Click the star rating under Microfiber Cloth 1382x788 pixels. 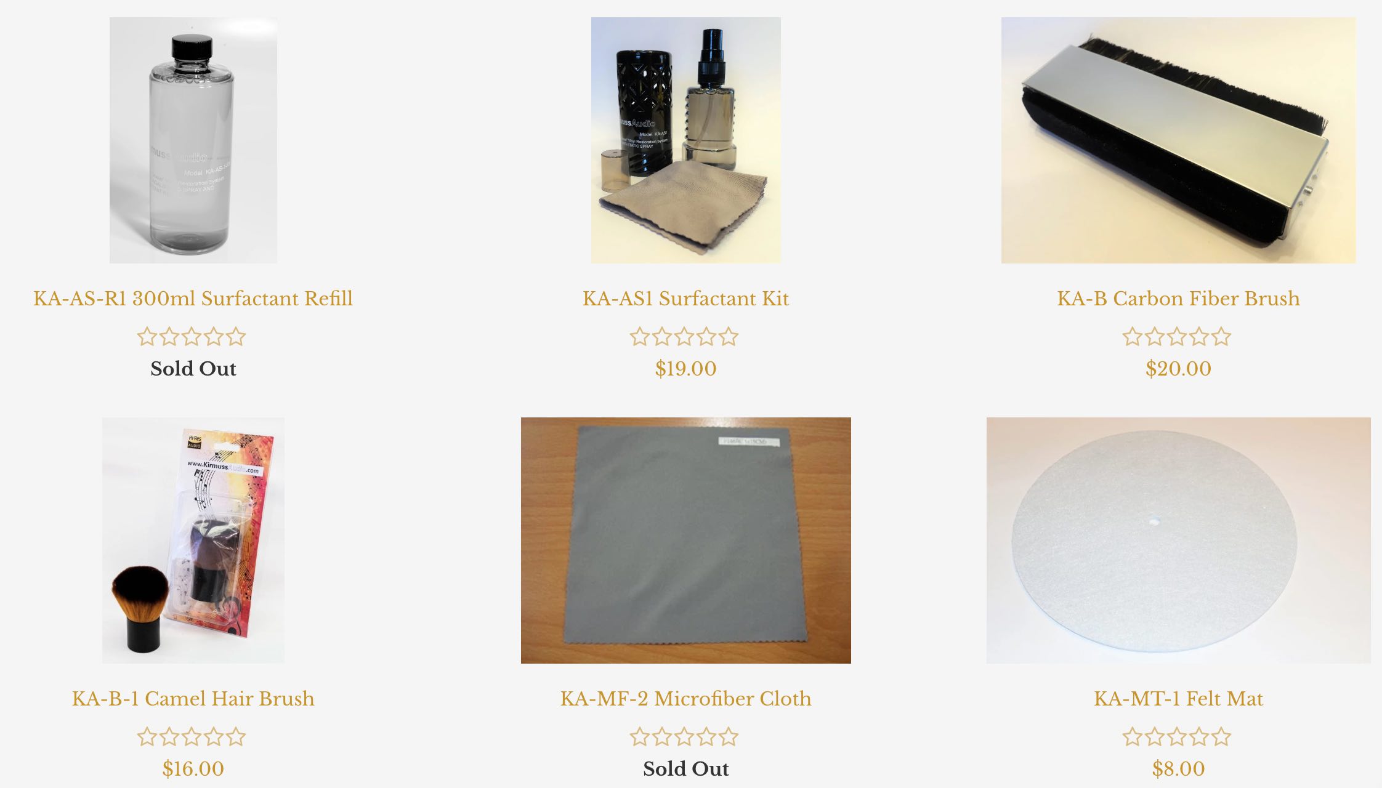pyautogui.click(x=684, y=737)
